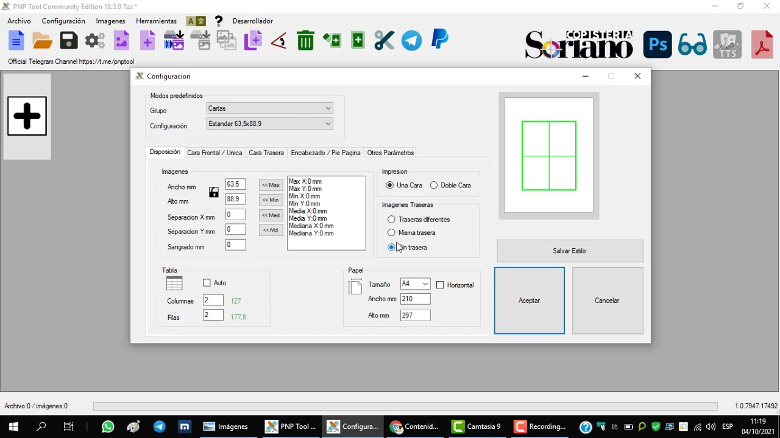Open the Otros Parámetros tab
This screenshot has height=438, width=780.
click(x=391, y=153)
